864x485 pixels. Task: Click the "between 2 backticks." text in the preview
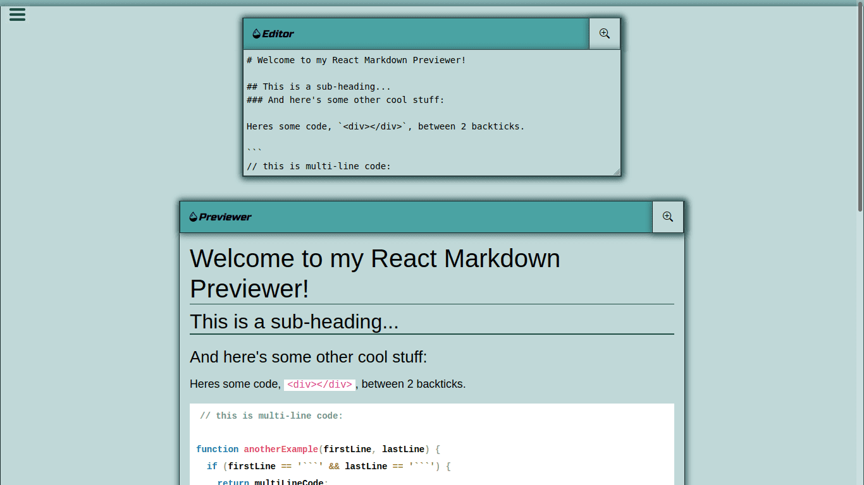pyautogui.click(x=414, y=384)
